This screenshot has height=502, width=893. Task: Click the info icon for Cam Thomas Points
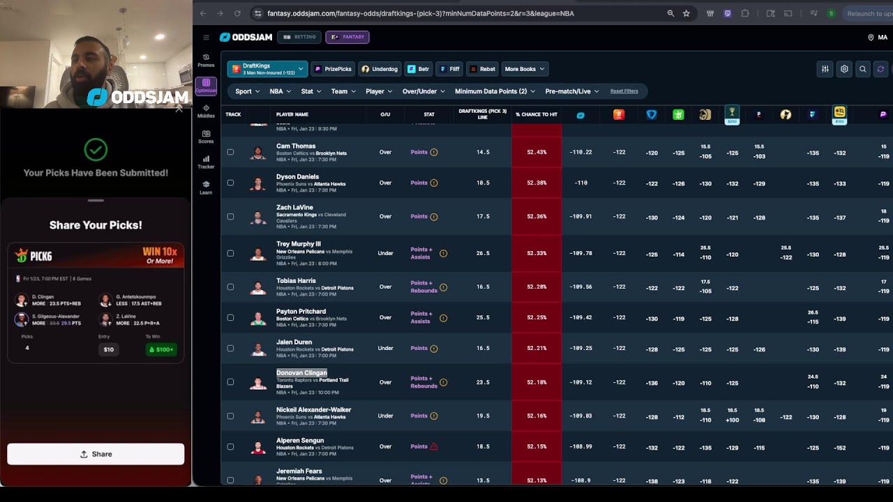(434, 152)
